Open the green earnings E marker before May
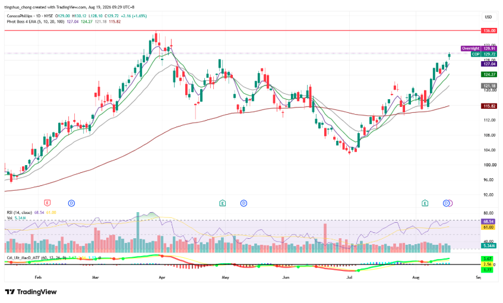503x303 pixels. 222,203
